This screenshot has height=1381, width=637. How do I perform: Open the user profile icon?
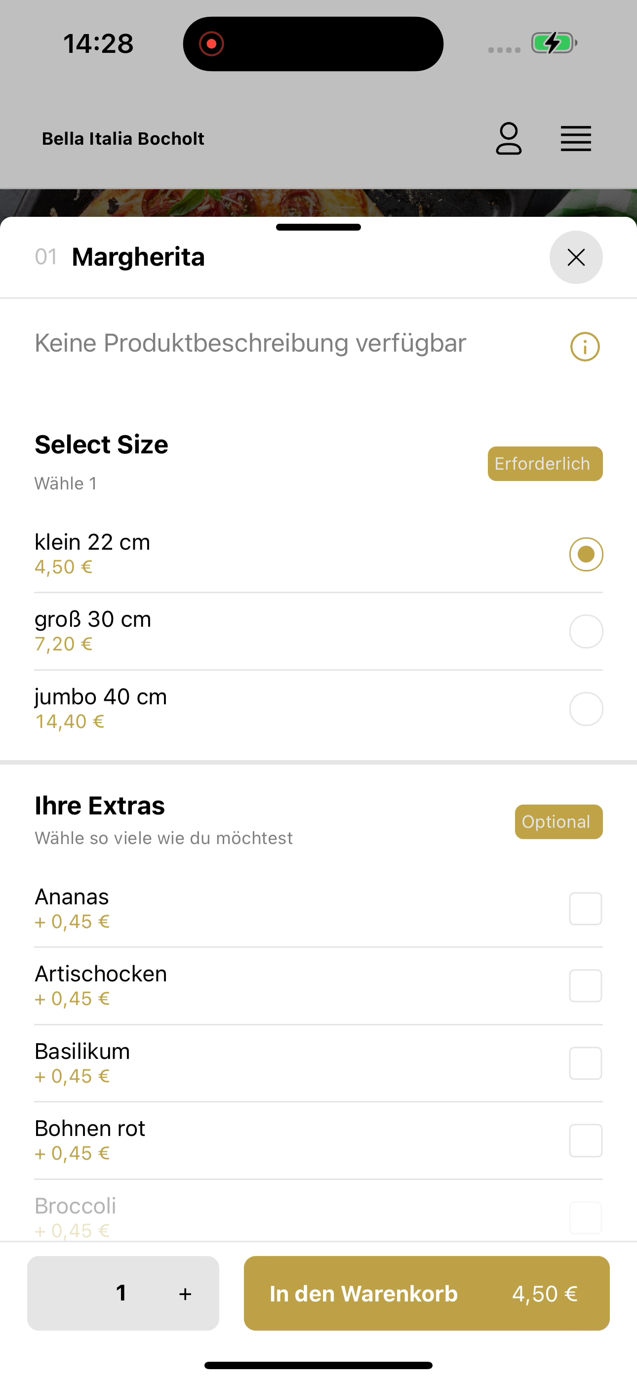tap(508, 138)
